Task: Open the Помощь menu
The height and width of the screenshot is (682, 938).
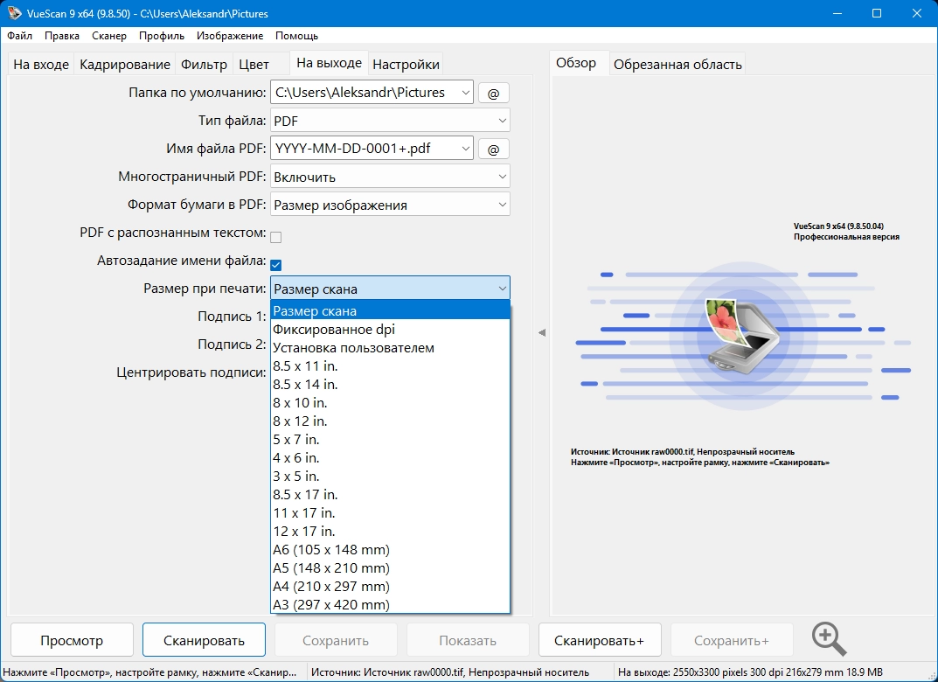Action: [x=296, y=36]
